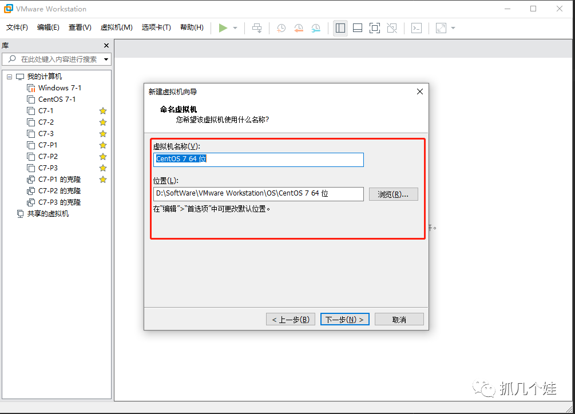Toggle the favorite star for C7-1
This screenshot has width=575, height=414.
[x=103, y=110]
